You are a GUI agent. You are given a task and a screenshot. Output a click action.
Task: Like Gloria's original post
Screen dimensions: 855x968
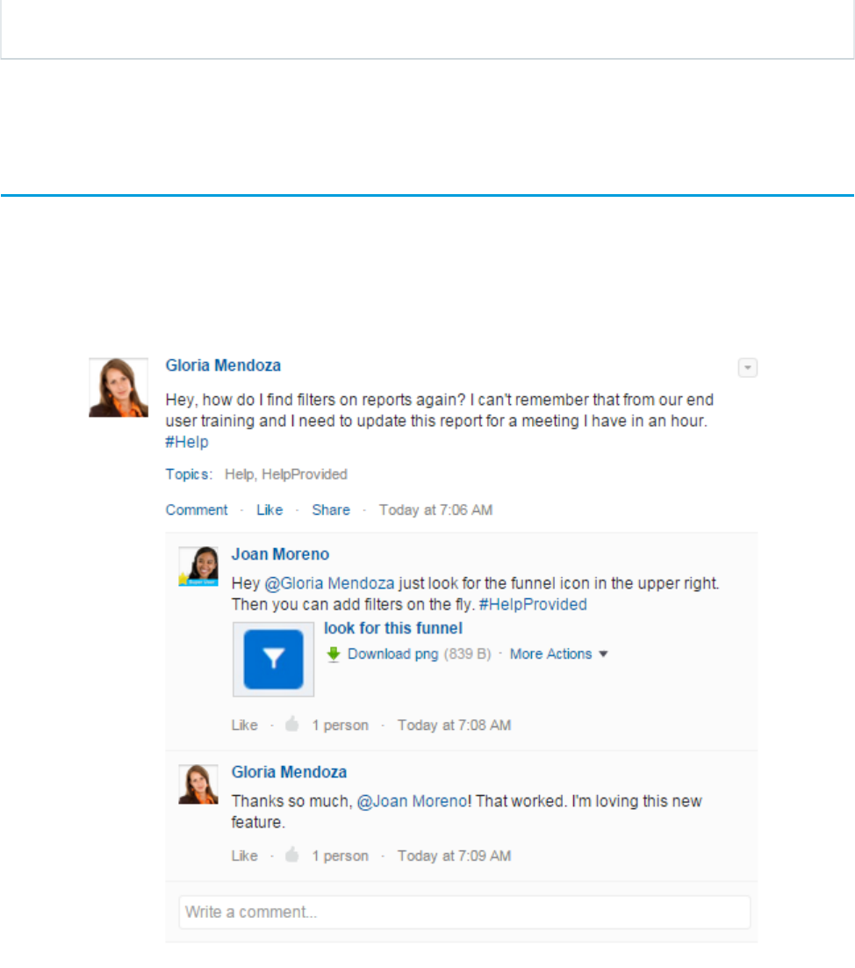pos(269,510)
